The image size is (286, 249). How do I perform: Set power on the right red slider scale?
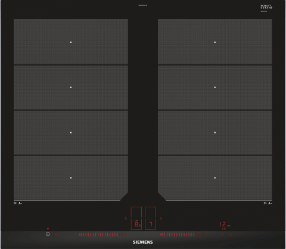[184, 235]
